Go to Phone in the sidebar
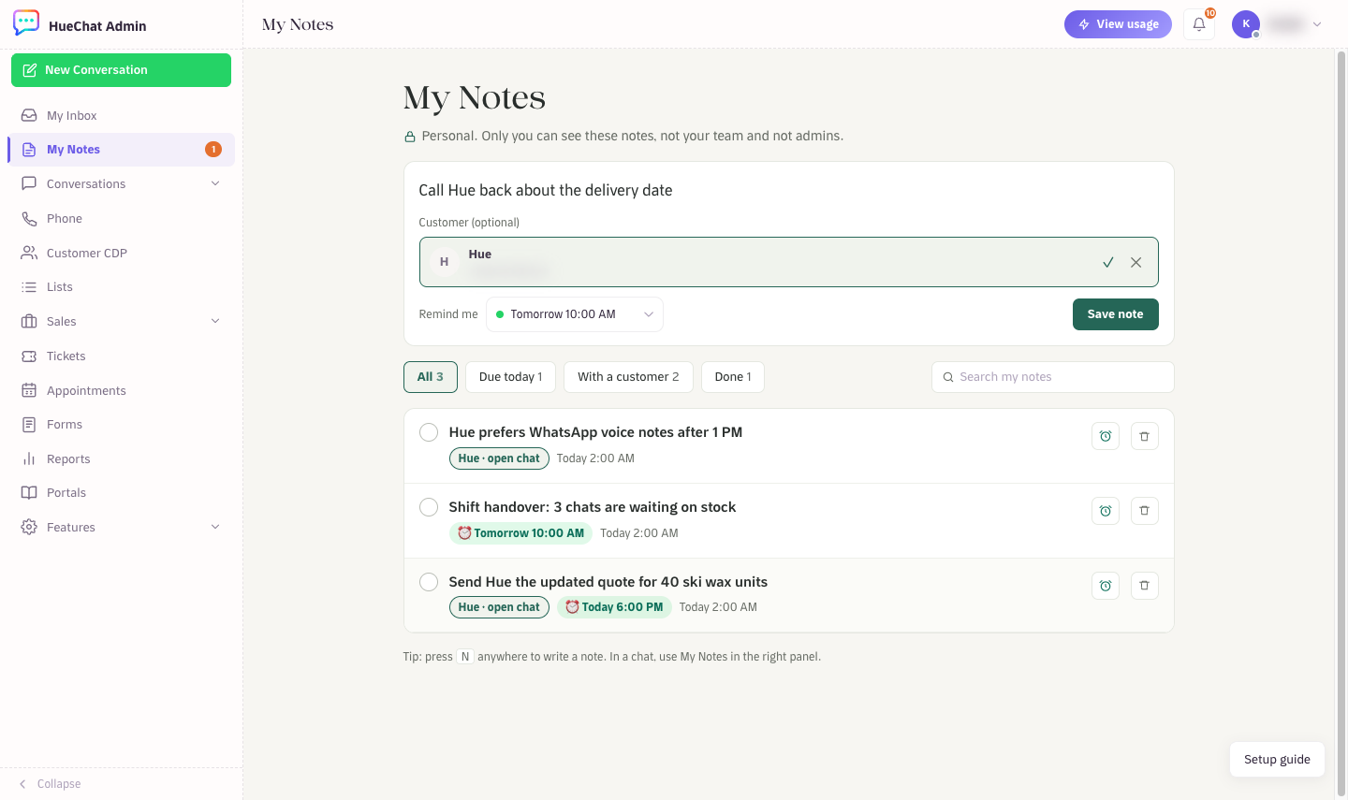 pyautogui.click(x=122, y=218)
